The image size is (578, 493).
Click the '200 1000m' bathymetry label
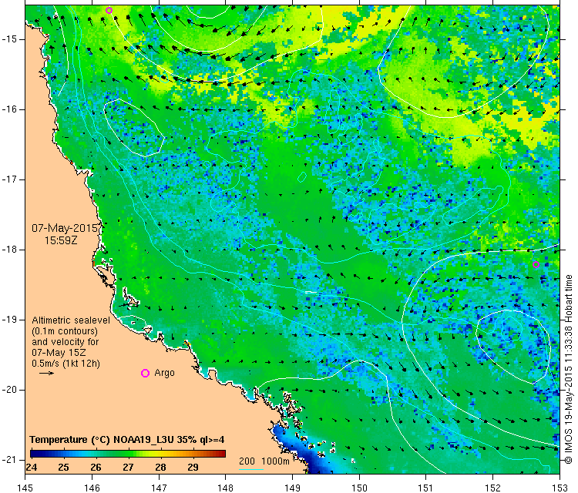264,461
